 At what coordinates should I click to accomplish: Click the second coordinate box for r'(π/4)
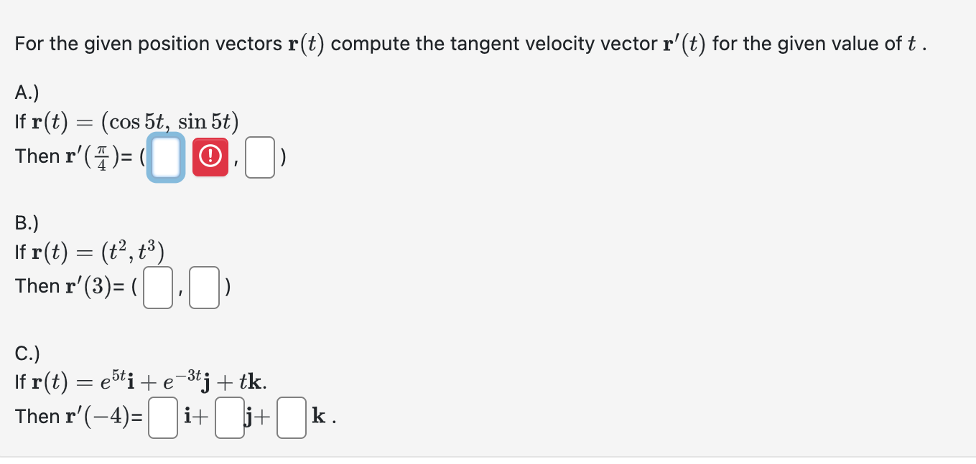tap(259, 157)
